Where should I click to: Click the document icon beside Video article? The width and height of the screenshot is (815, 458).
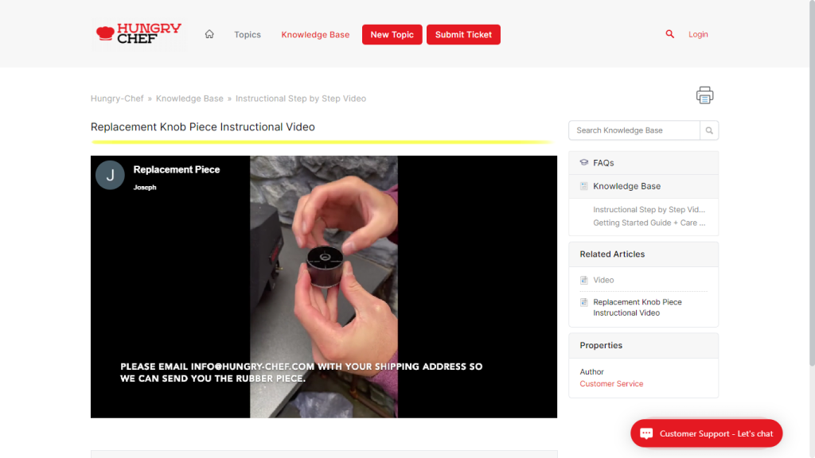pyautogui.click(x=583, y=280)
